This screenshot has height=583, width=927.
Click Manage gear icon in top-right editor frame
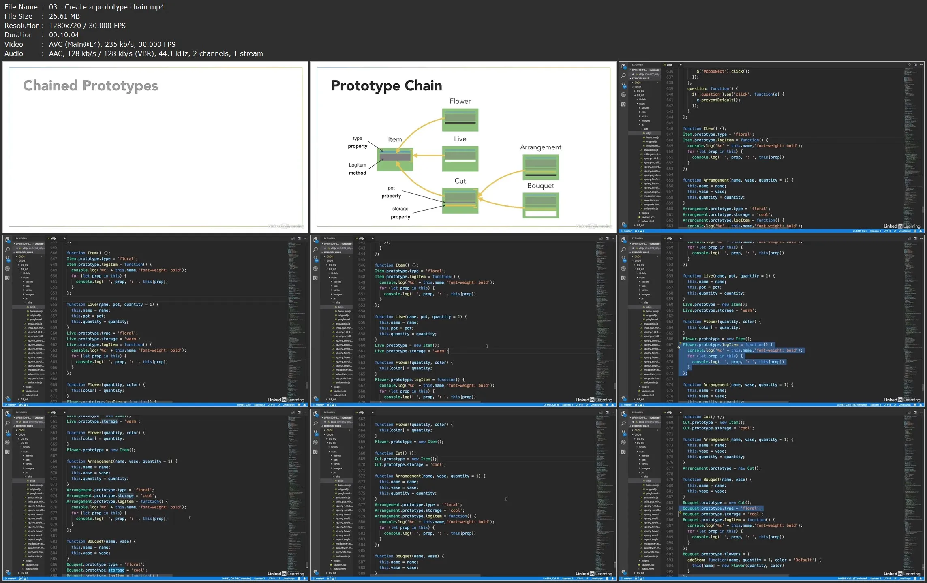pos(623,224)
